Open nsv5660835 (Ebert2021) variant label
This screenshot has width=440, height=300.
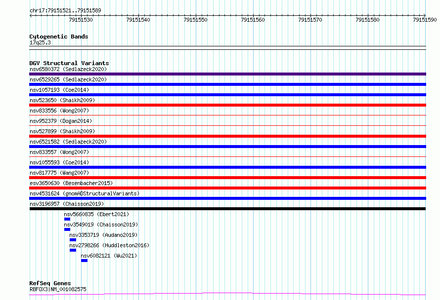pyautogui.click(x=96, y=214)
